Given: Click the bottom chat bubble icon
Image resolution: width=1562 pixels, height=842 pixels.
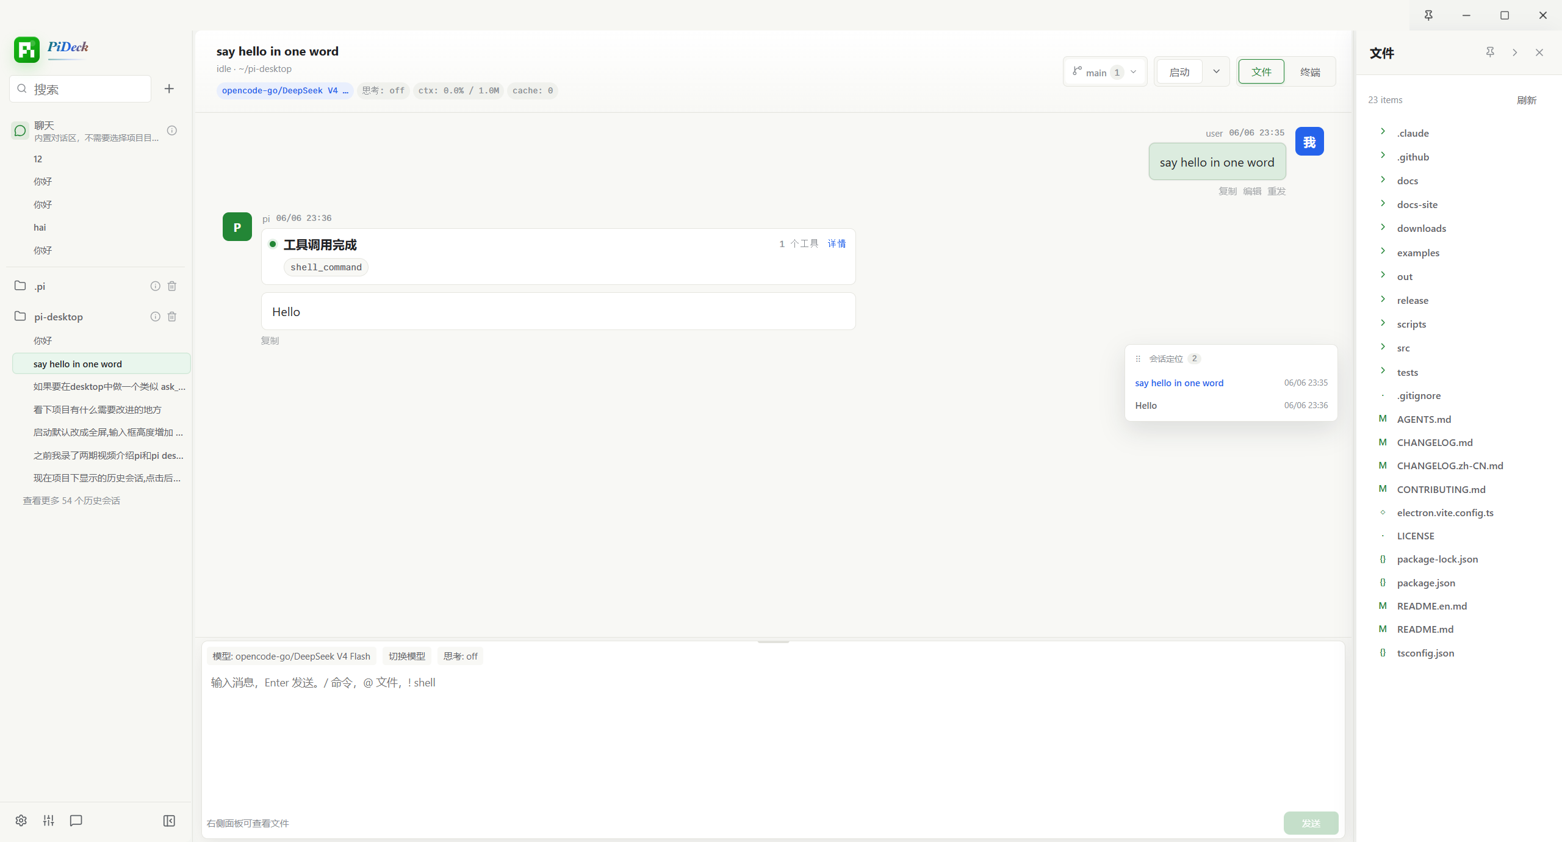Looking at the screenshot, I should tap(76, 821).
